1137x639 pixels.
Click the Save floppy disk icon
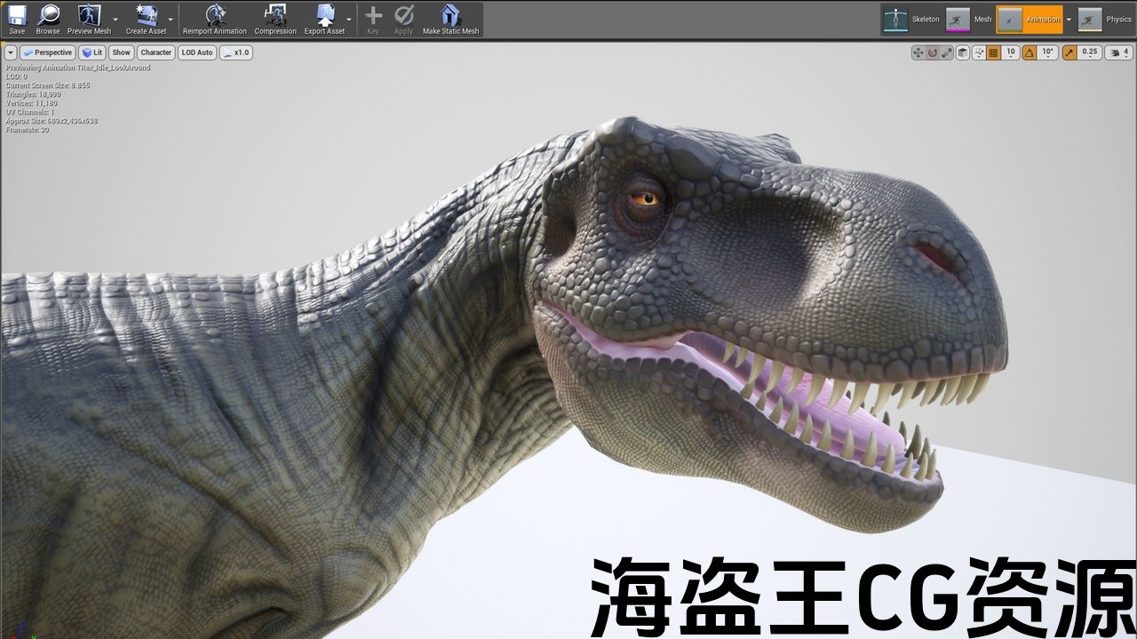pos(17,15)
